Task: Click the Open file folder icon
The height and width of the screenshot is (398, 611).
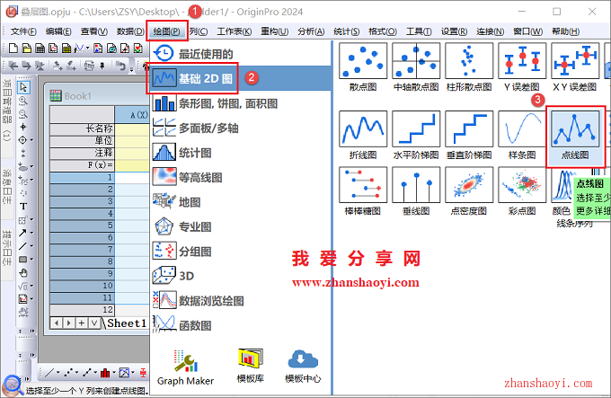Action: click(26, 49)
